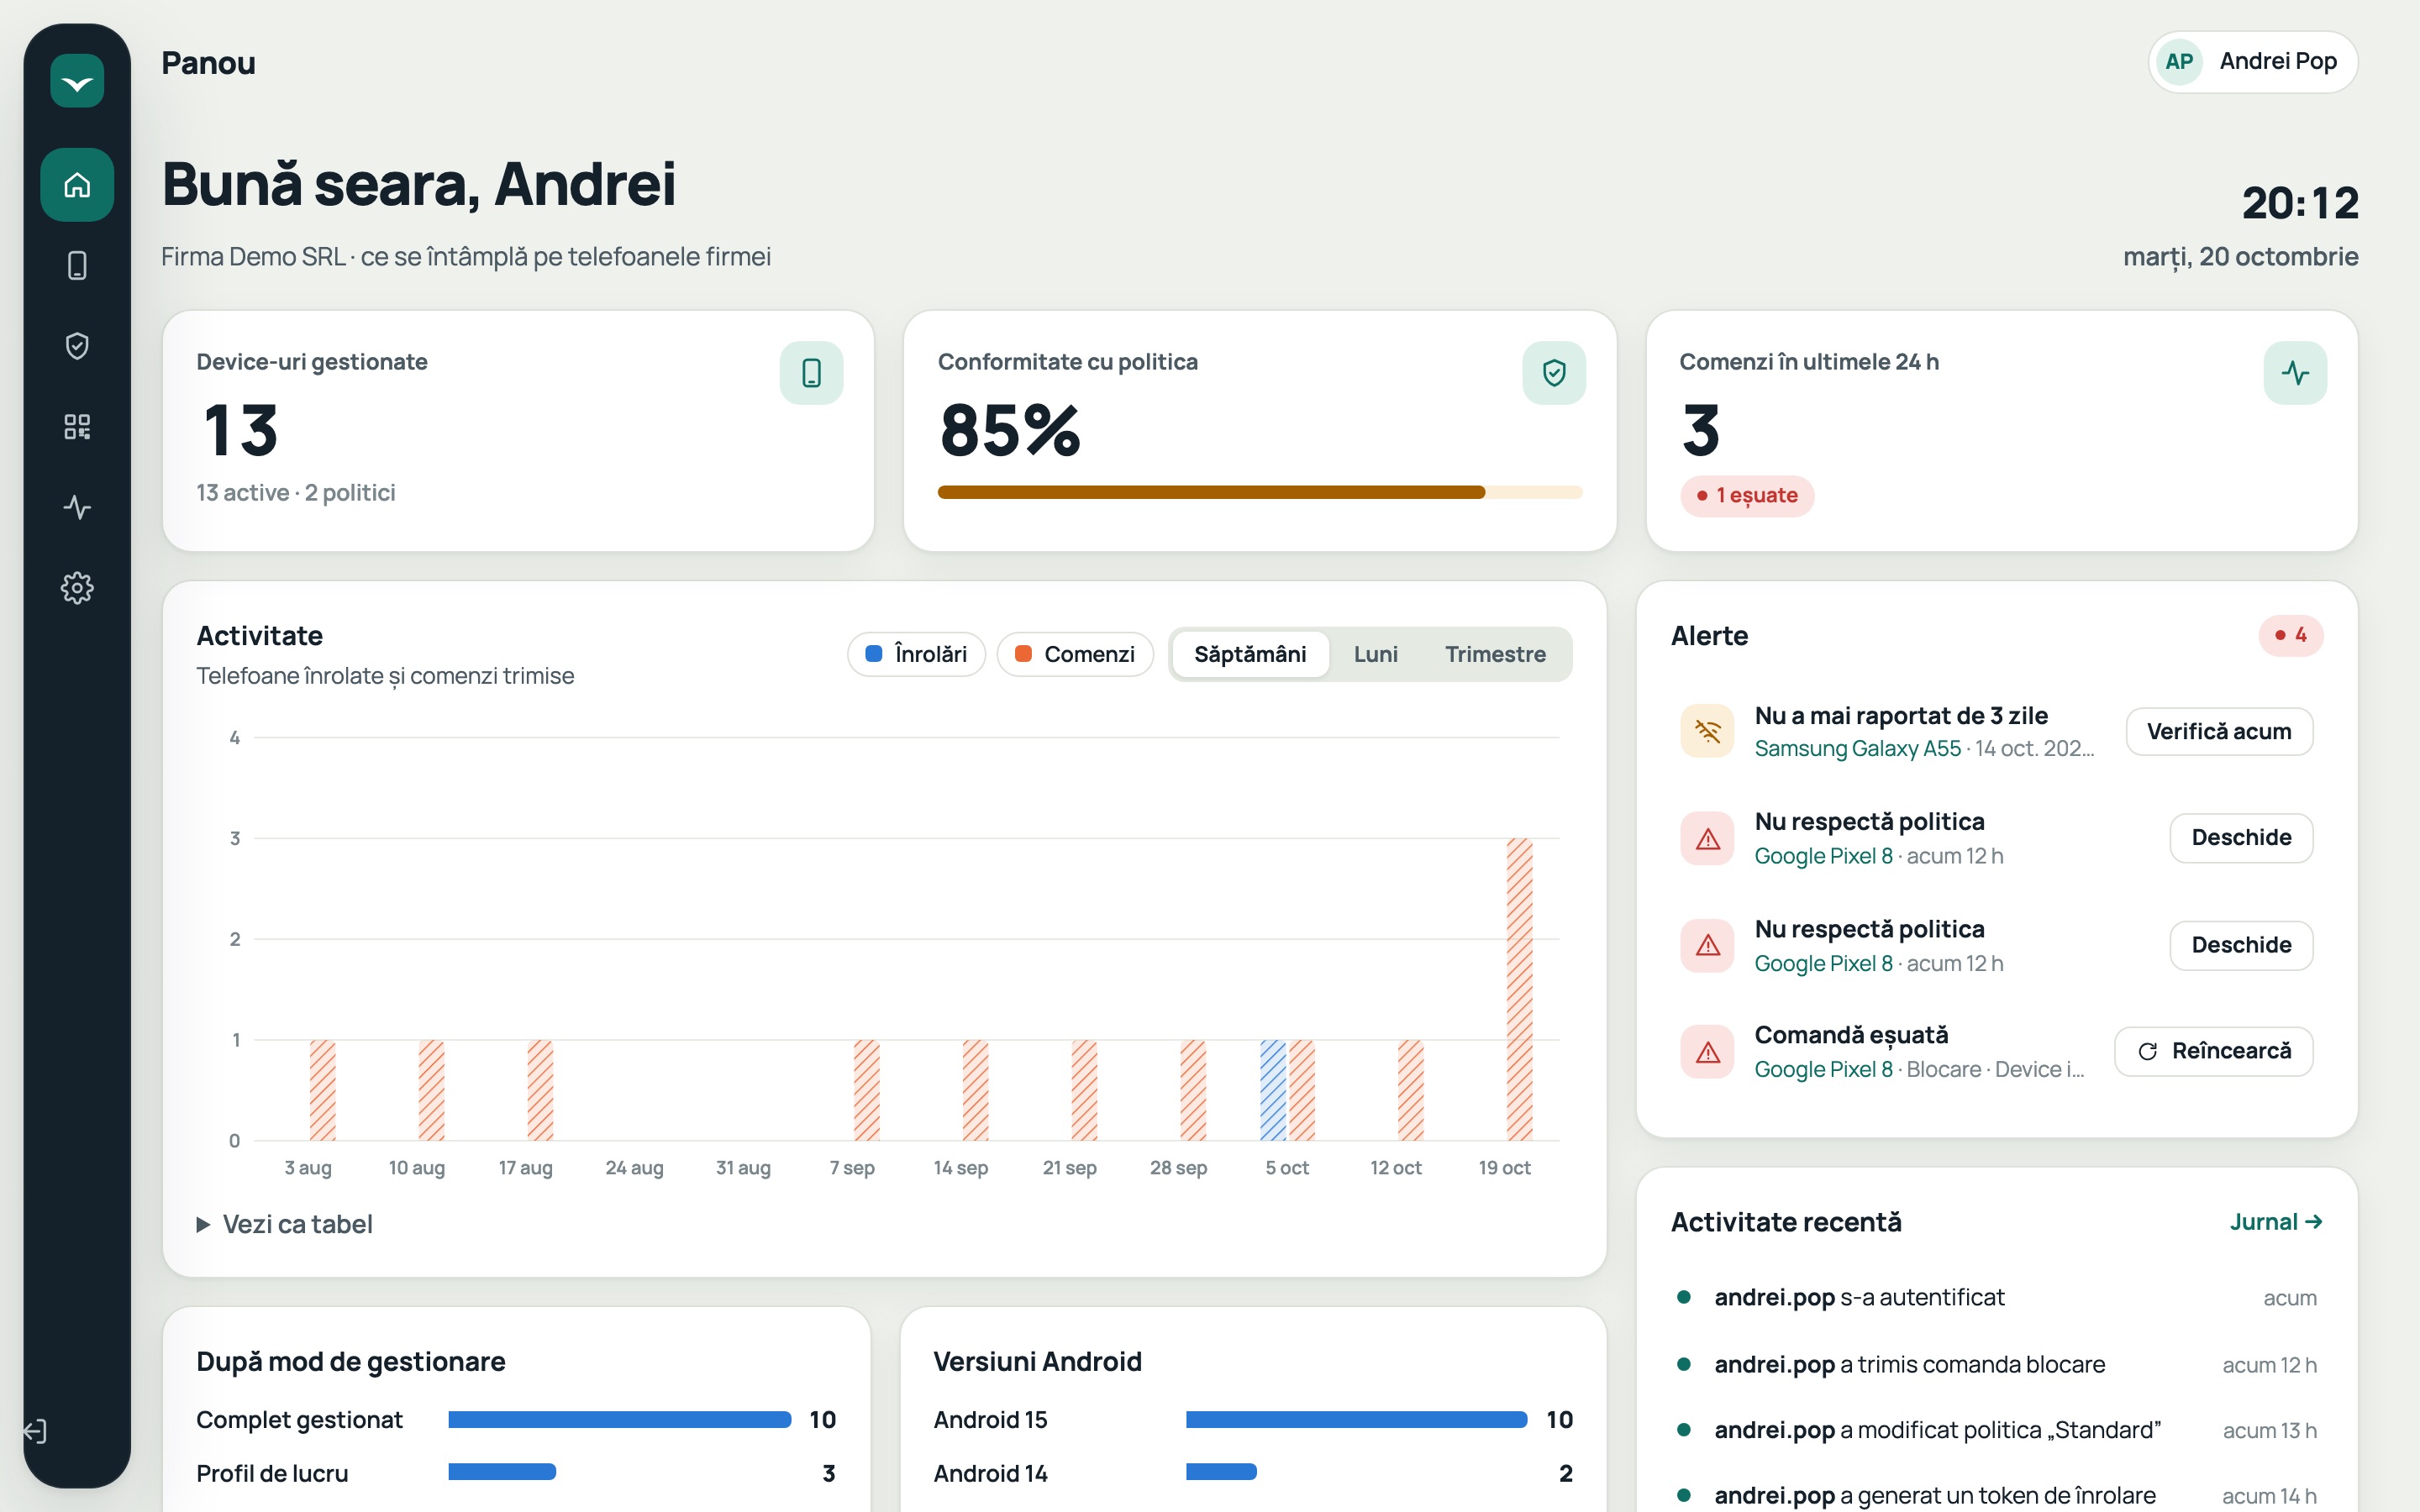Viewport: 2420px width, 1512px height.
Task: Click the Complet gestionat blue bar
Action: coord(619,1420)
